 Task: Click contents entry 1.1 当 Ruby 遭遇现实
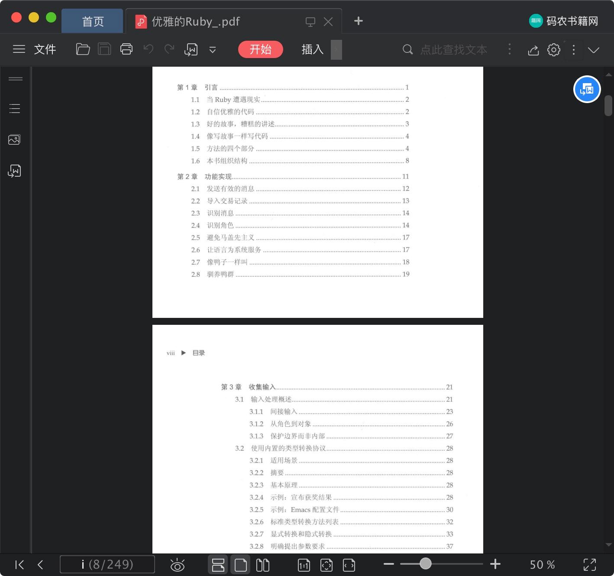tap(300, 100)
